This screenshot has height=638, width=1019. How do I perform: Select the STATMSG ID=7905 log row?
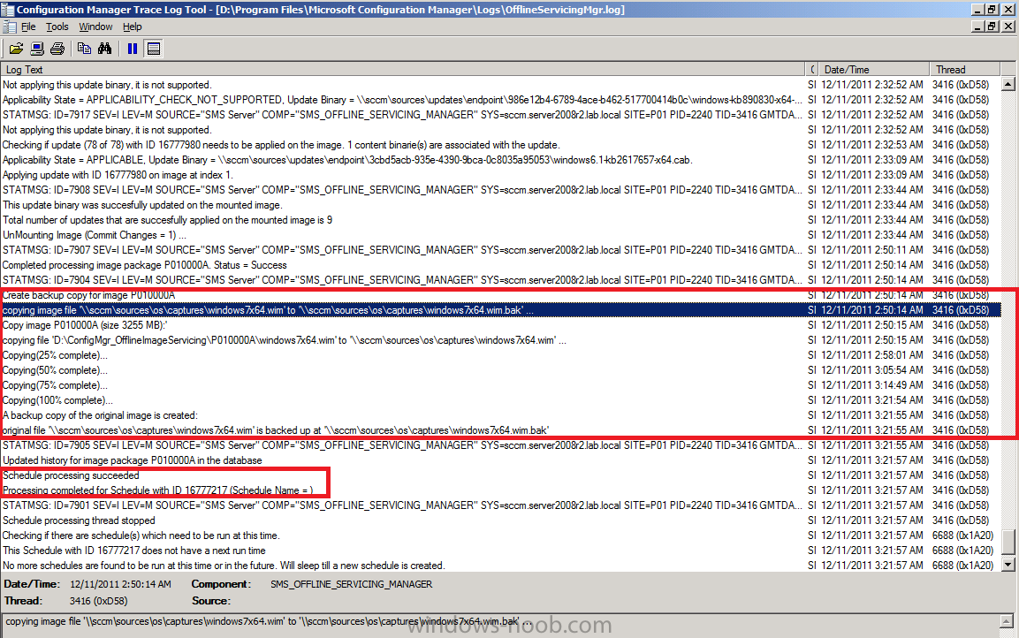tap(500, 445)
